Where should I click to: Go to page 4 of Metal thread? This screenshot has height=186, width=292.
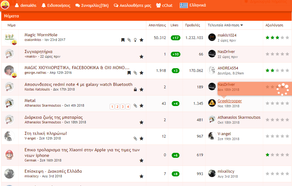coord(128,107)
